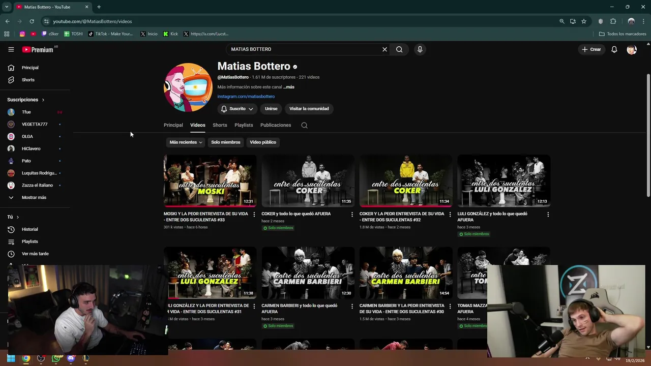
Task: Open the VEGETTA777 subscription channel
Action: tap(35, 124)
